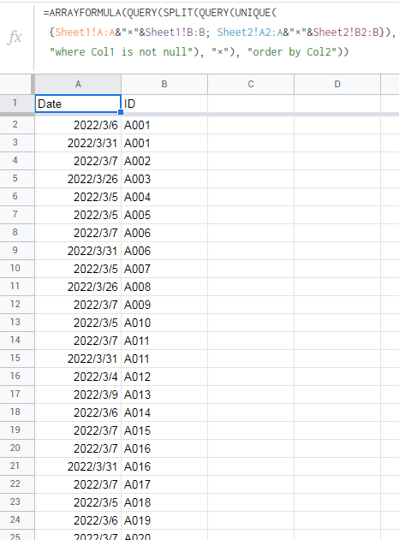Select cell A016 in row 21

tap(164, 466)
